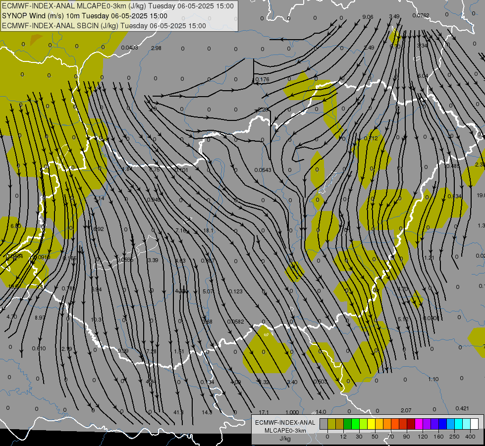This screenshot has width=485, height=446.
Task: Select the SYNOP Wind 10m title line
Action: tap(84, 16)
